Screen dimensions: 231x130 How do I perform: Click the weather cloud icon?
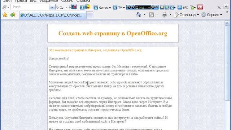click(180, 7)
